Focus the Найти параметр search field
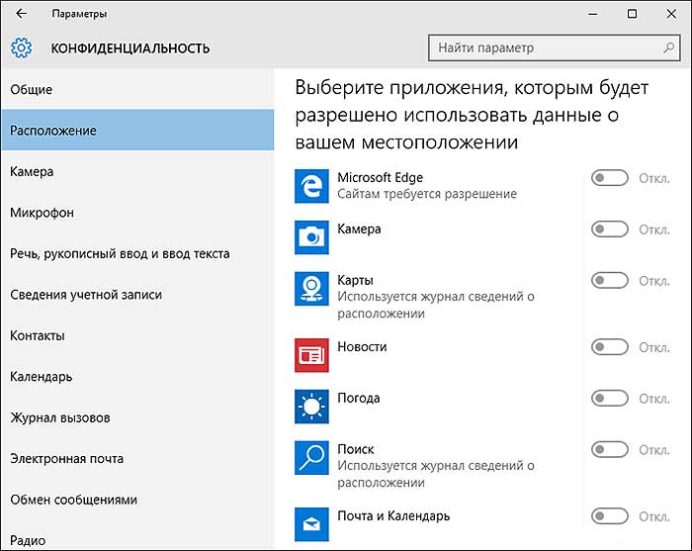Image resolution: width=692 pixels, height=551 pixels. point(554,47)
